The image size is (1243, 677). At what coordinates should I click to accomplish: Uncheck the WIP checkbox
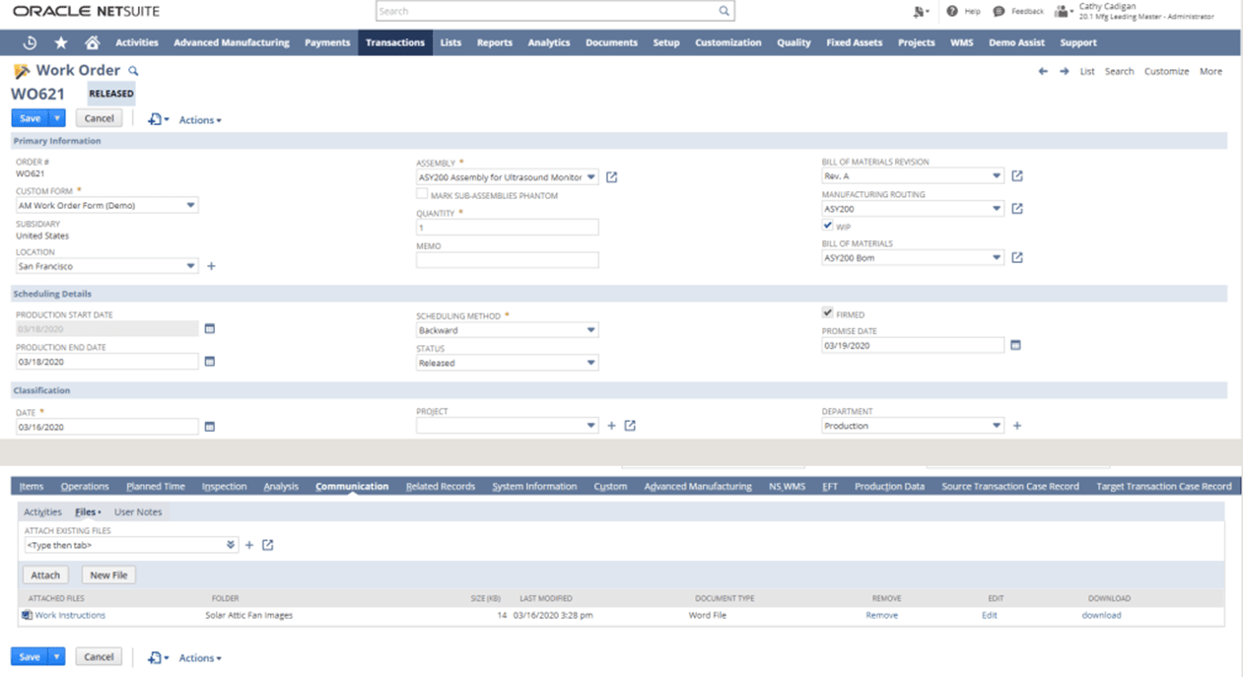(x=828, y=226)
